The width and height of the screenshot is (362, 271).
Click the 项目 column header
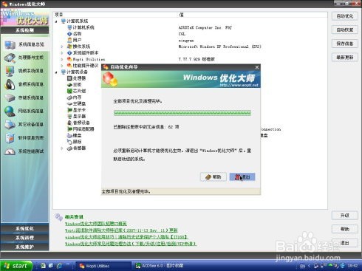pyautogui.click(x=116, y=15)
